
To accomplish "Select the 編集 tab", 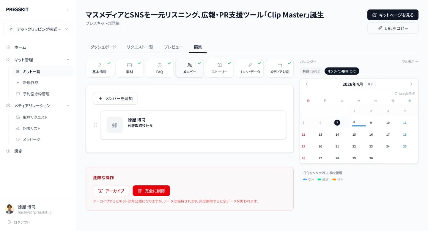I will 198,47.
